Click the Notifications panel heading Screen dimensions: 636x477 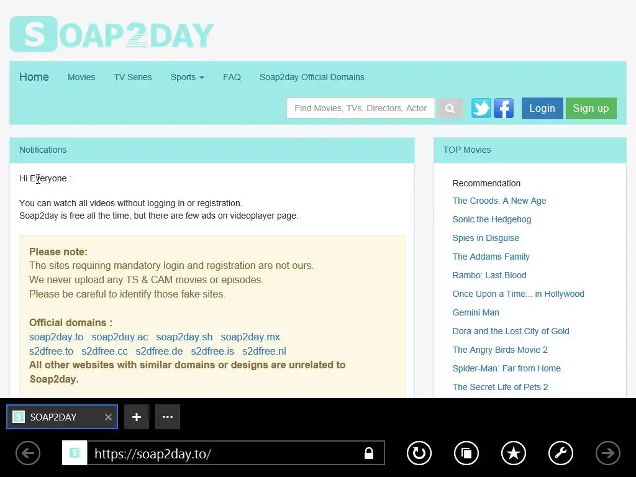43,150
